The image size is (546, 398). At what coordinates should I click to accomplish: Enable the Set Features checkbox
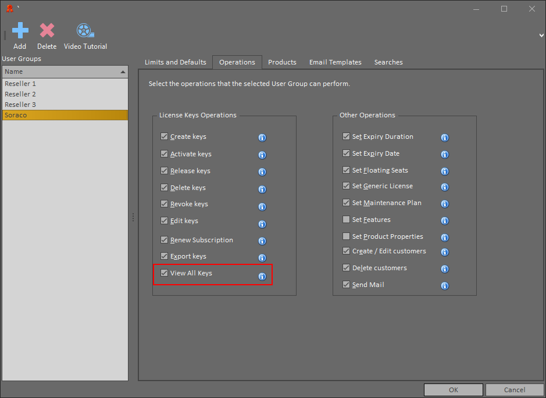pyautogui.click(x=346, y=220)
